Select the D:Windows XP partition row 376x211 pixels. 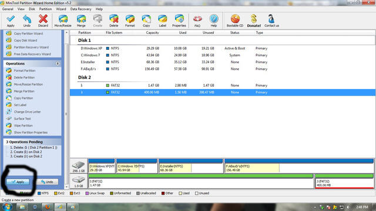point(223,48)
